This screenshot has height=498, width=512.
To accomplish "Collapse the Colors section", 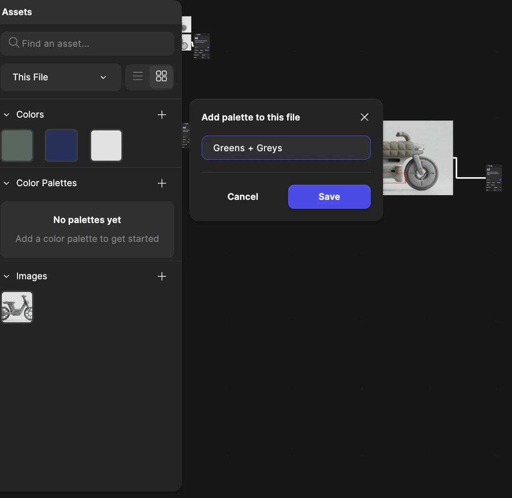I will (x=7, y=115).
